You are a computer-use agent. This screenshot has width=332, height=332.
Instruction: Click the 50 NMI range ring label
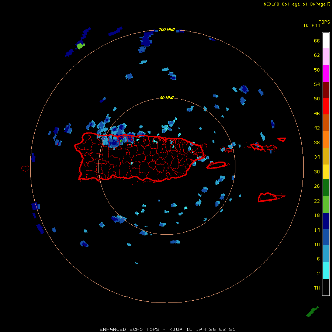click(x=167, y=98)
